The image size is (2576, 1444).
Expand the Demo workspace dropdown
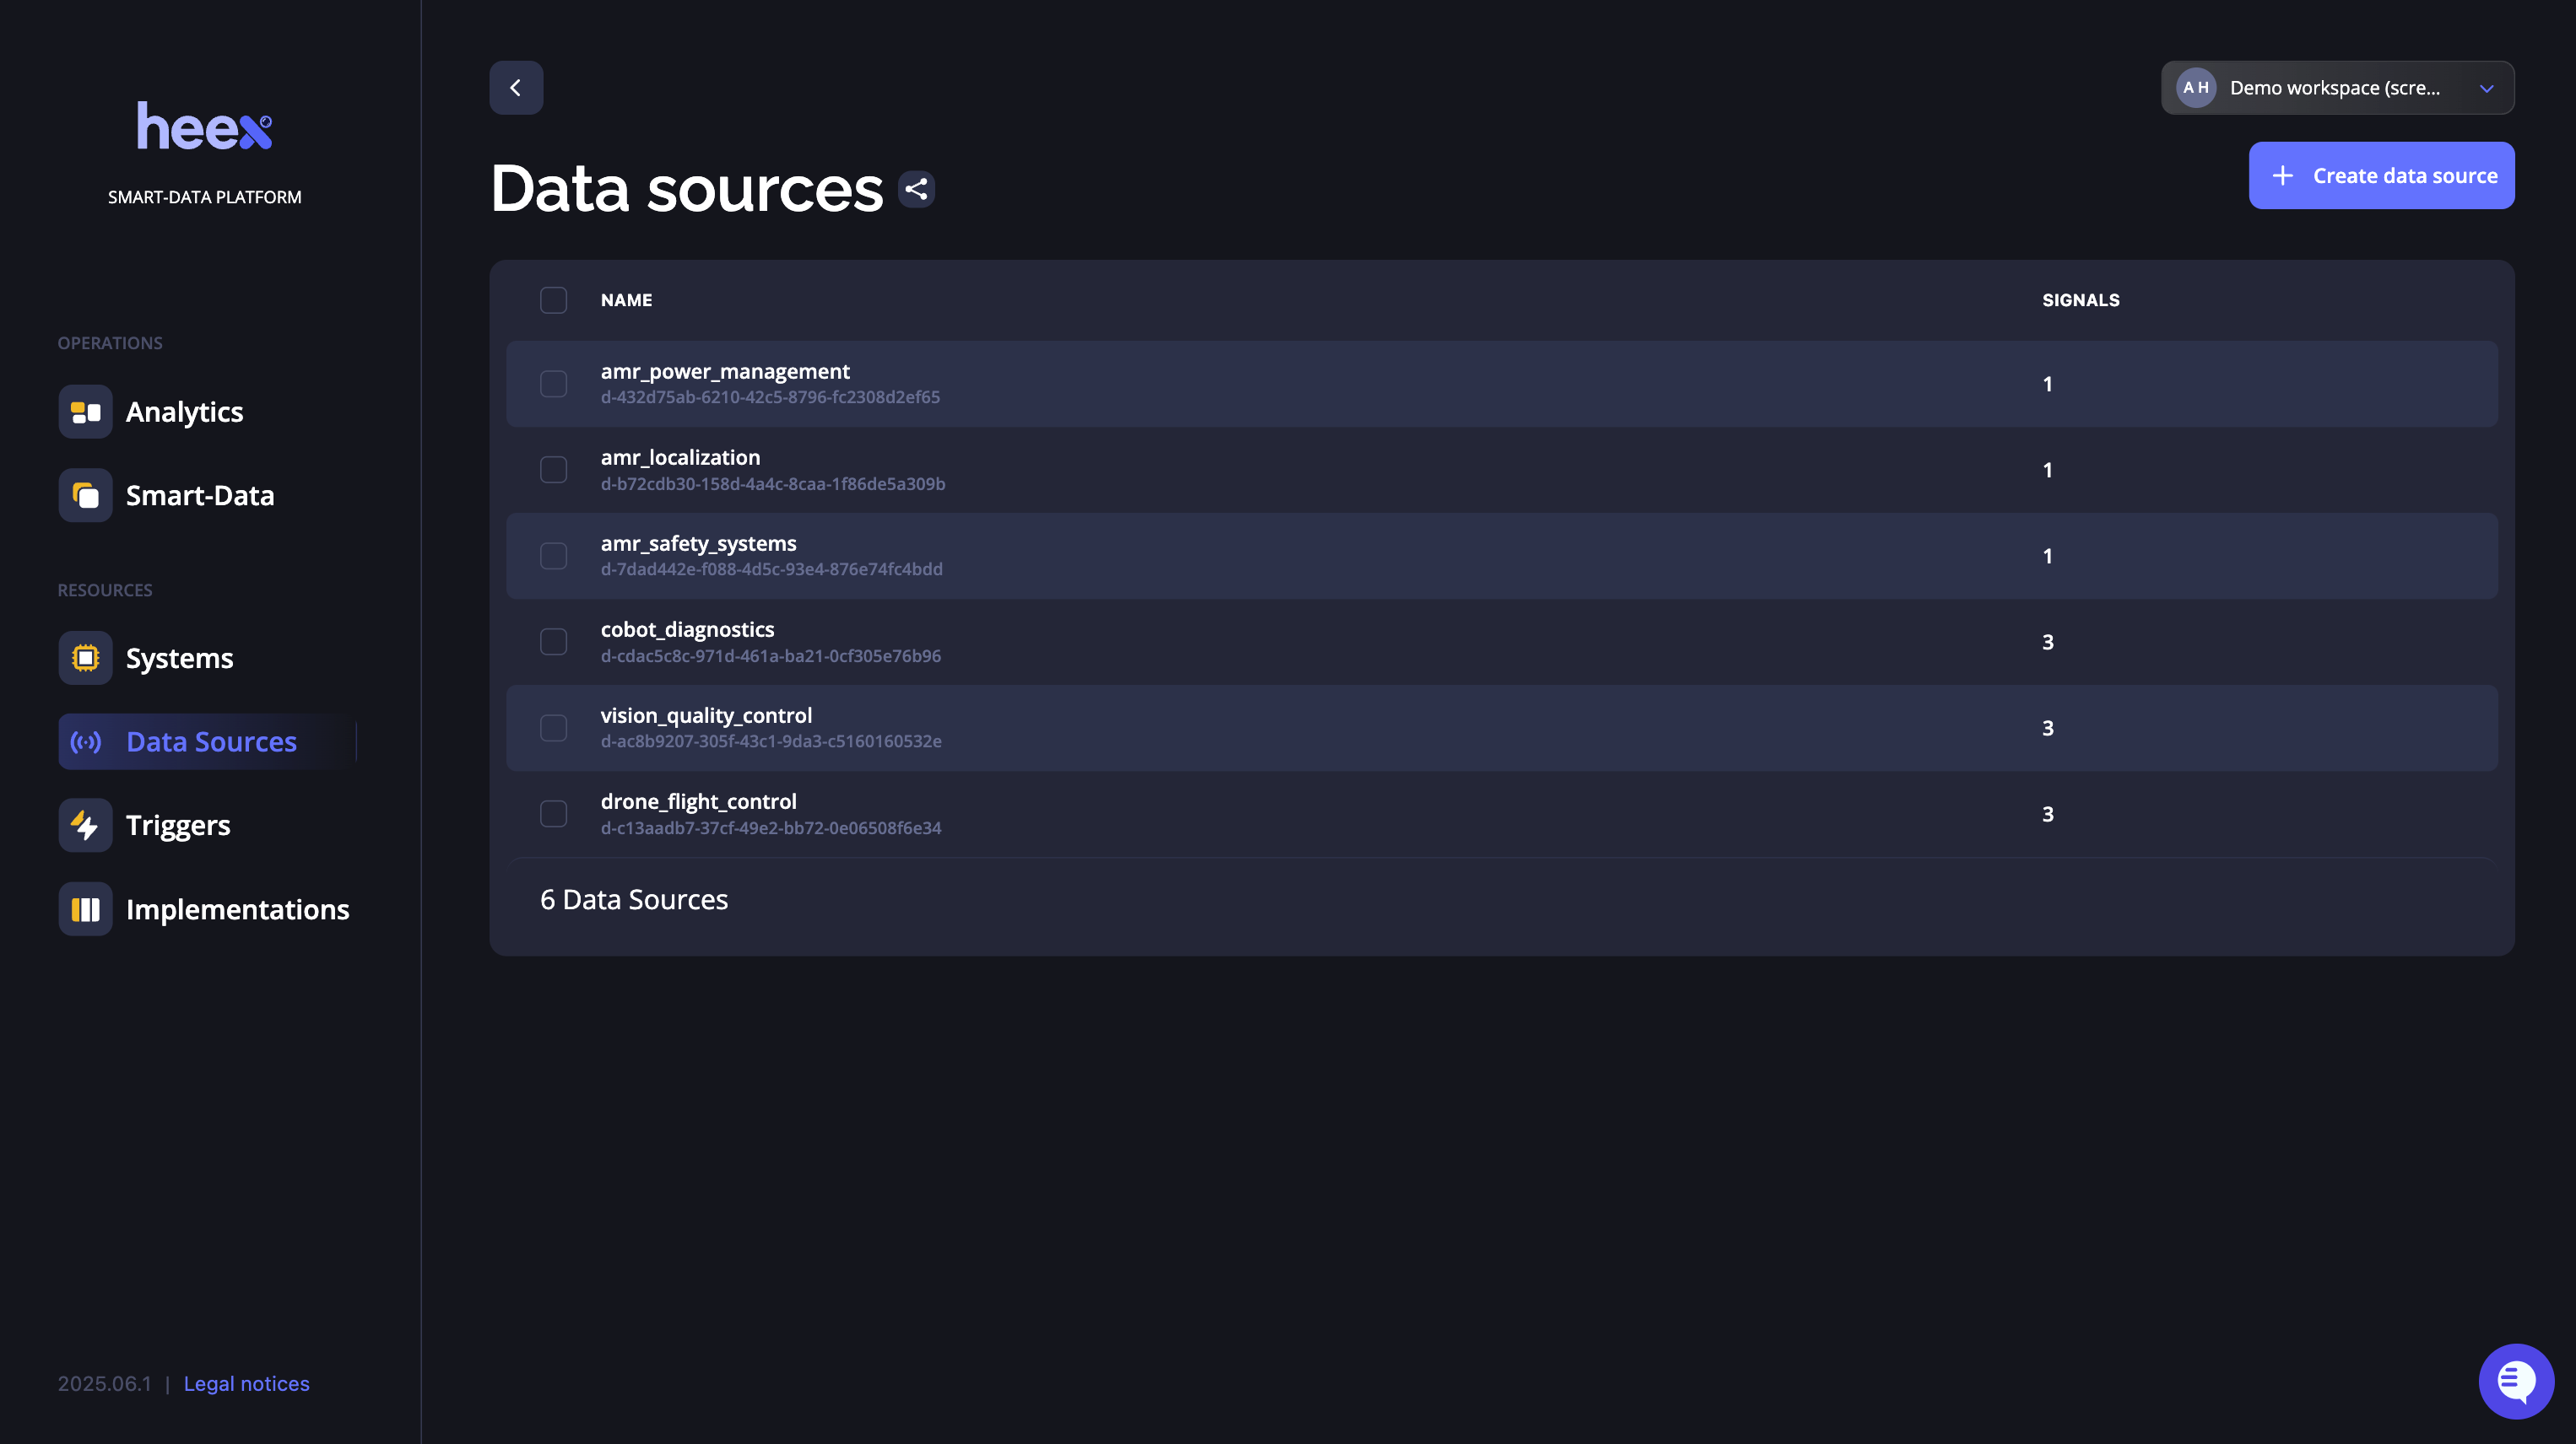pyautogui.click(x=2337, y=88)
